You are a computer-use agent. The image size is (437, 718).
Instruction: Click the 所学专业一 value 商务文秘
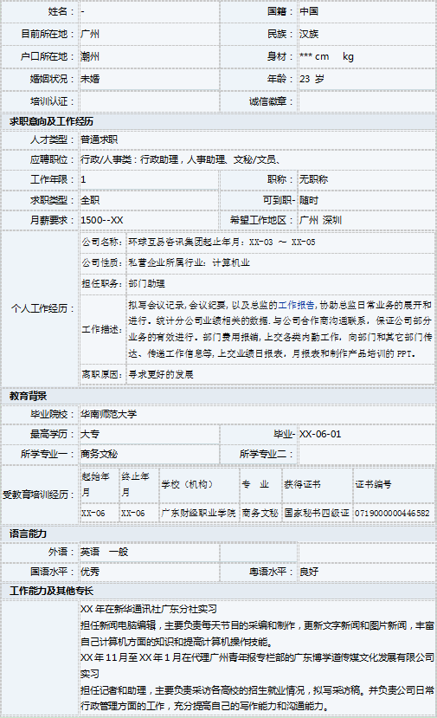point(99,454)
